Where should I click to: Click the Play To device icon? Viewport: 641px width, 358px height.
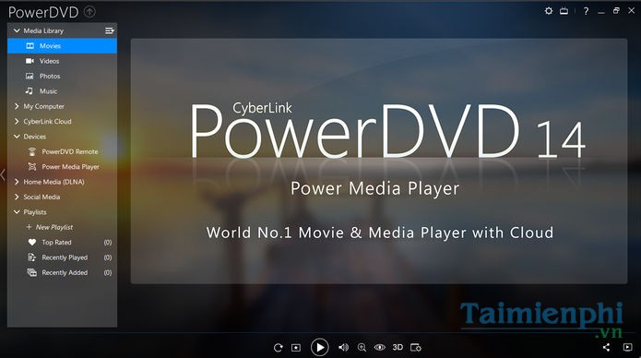(x=627, y=347)
